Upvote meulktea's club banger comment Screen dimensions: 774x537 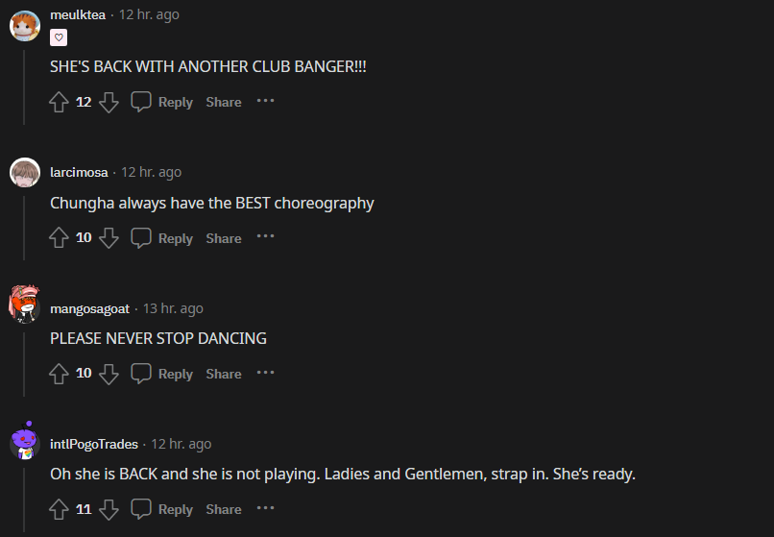pyautogui.click(x=59, y=102)
